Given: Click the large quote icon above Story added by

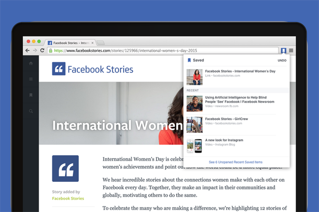Looking at the screenshot, I should click(65, 168).
